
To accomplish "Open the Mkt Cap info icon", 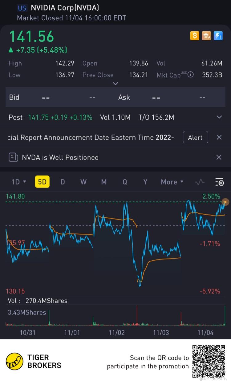I will [191, 74].
